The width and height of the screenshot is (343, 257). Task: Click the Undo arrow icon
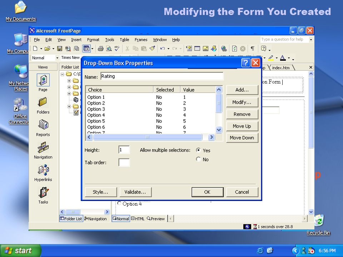(162, 49)
